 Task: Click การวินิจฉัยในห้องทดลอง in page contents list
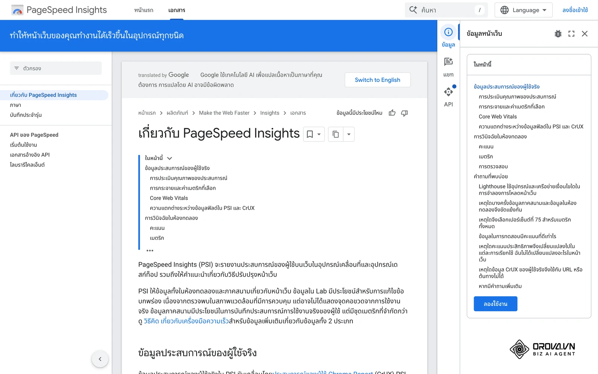tap(171, 218)
